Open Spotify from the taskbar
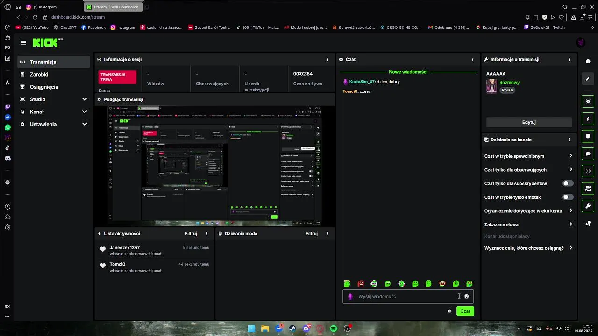The height and width of the screenshot is (336, 598). pyautogui.click(x=334, y=329)
